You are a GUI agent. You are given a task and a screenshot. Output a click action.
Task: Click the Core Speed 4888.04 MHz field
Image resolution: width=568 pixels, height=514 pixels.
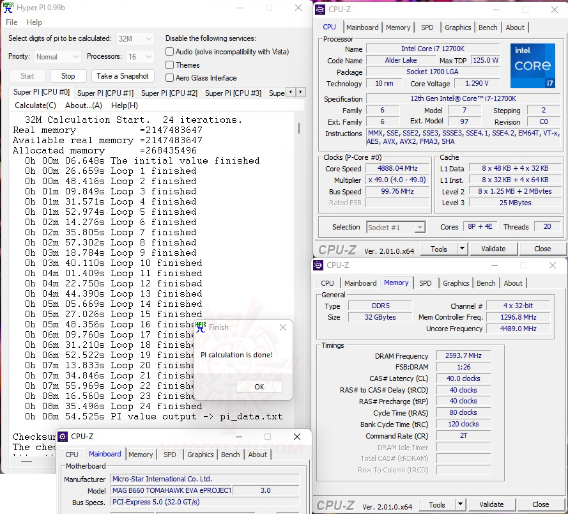pyautogui.click(x=397, y=168)
